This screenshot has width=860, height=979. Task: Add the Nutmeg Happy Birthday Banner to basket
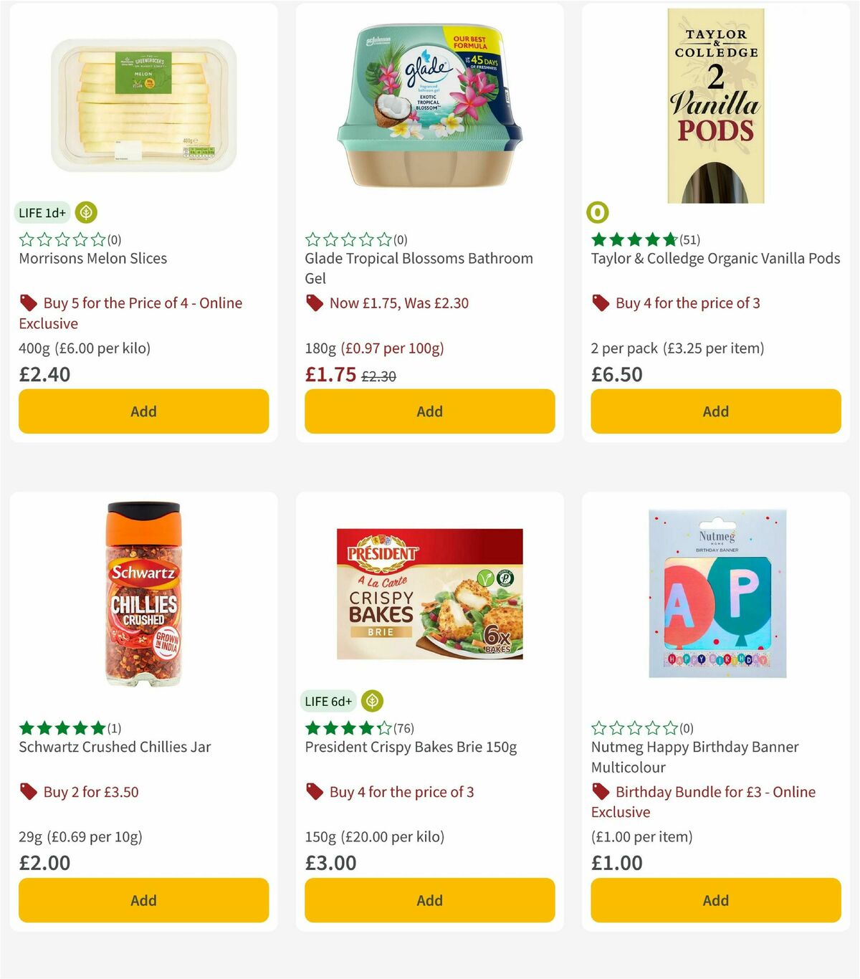click(715, 900)
